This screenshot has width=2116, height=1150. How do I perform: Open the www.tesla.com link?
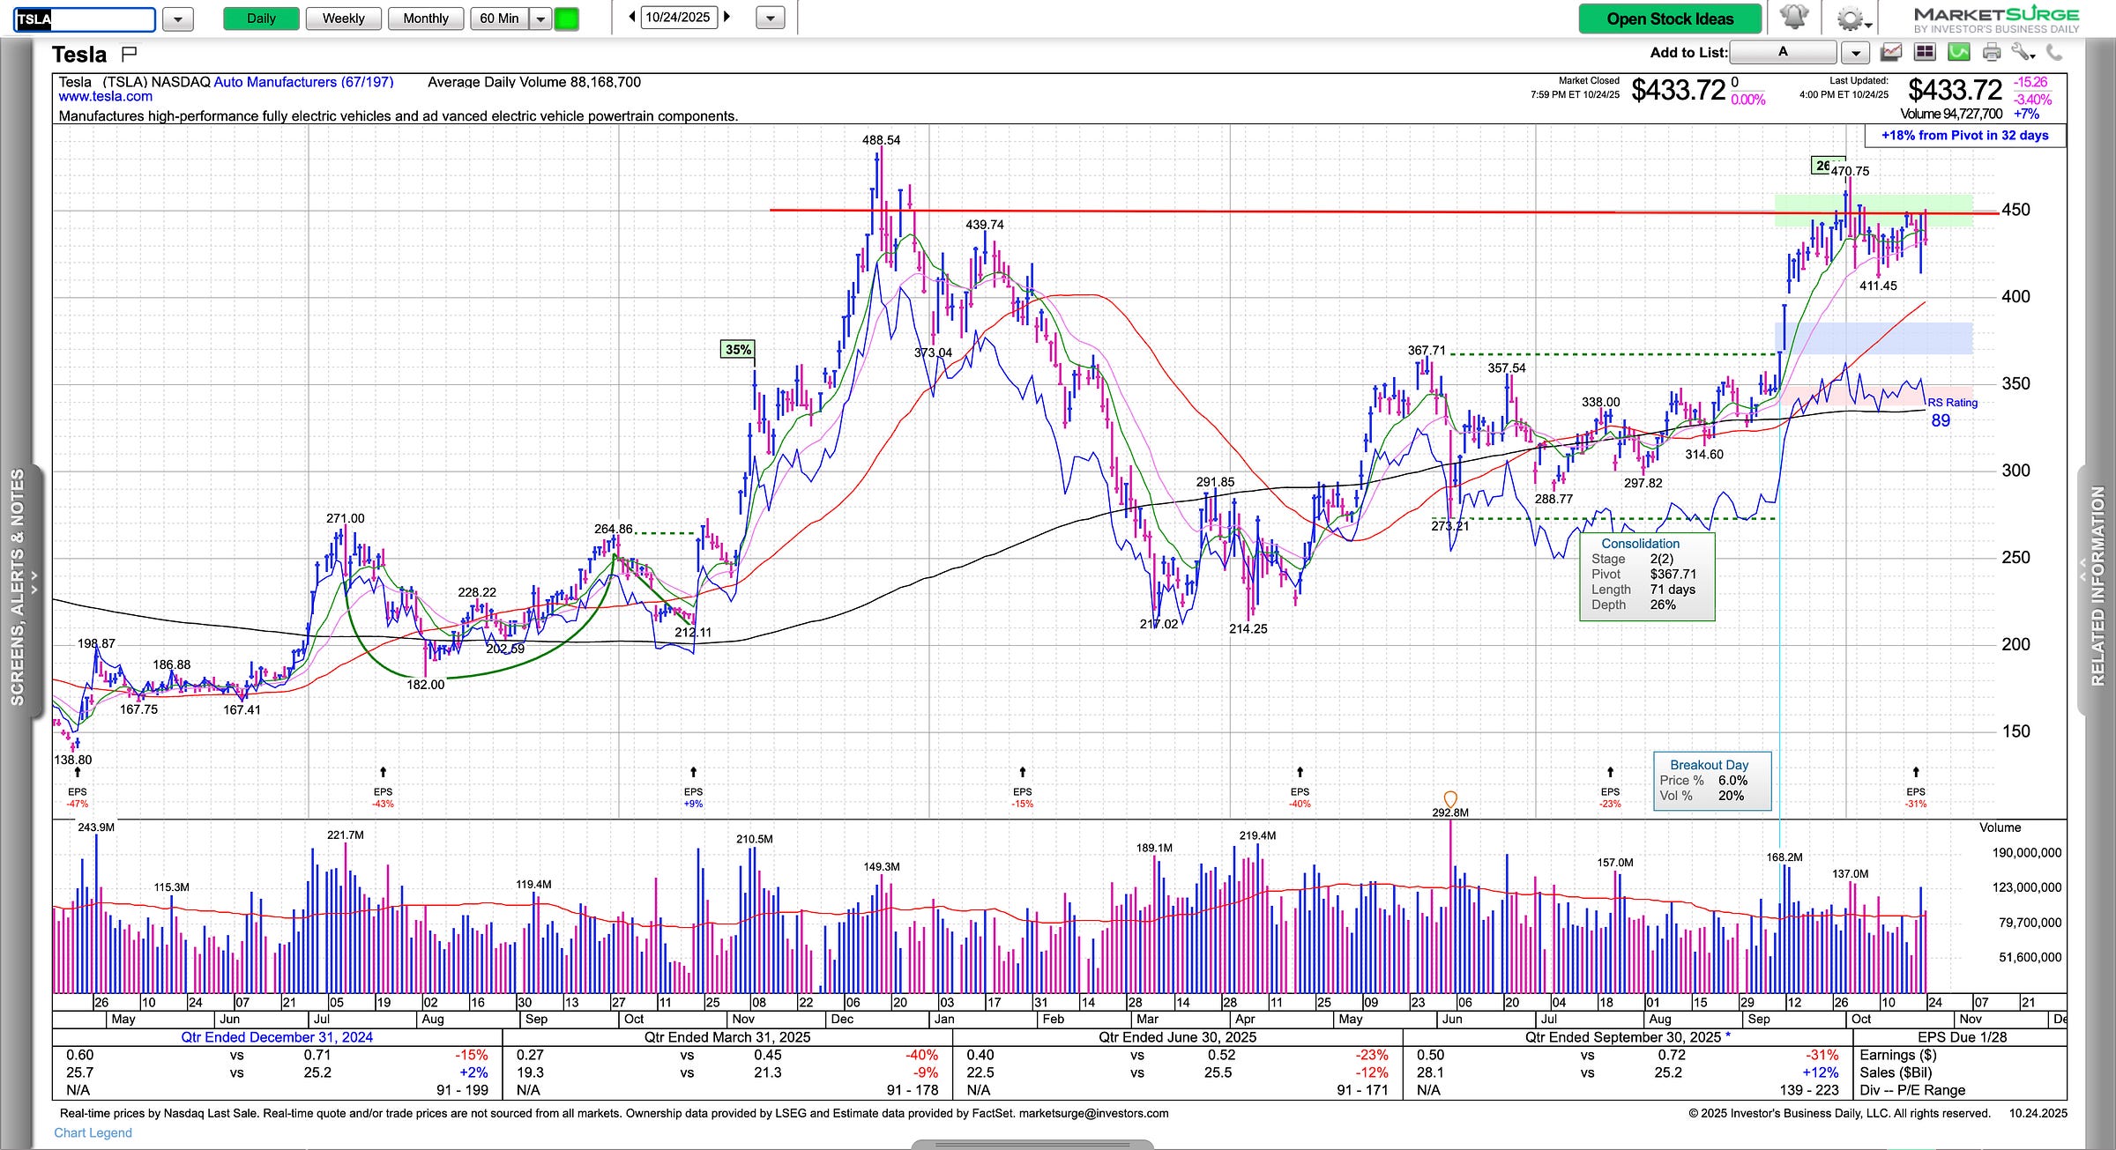105,97
